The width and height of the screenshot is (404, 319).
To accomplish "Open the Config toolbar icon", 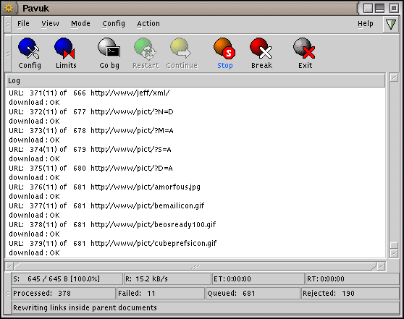I will point(30,54).
